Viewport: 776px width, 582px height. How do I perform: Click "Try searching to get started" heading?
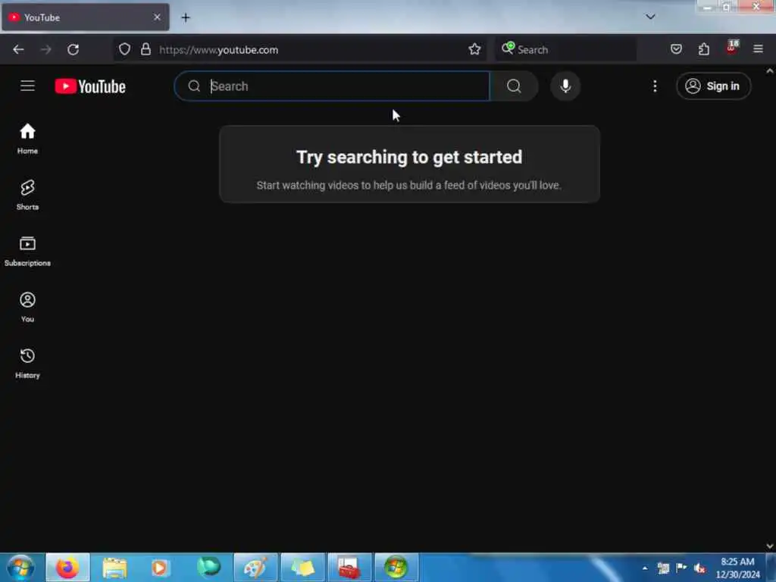(409, 157)
